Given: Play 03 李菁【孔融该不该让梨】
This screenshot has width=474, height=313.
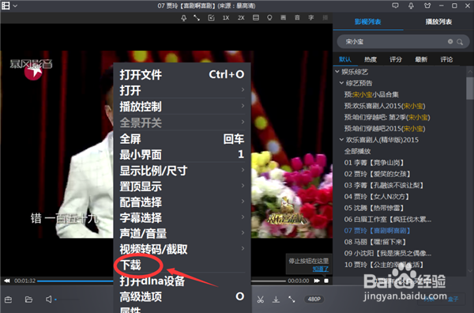Looking at the screenshot, I should [x=384, y=185].
